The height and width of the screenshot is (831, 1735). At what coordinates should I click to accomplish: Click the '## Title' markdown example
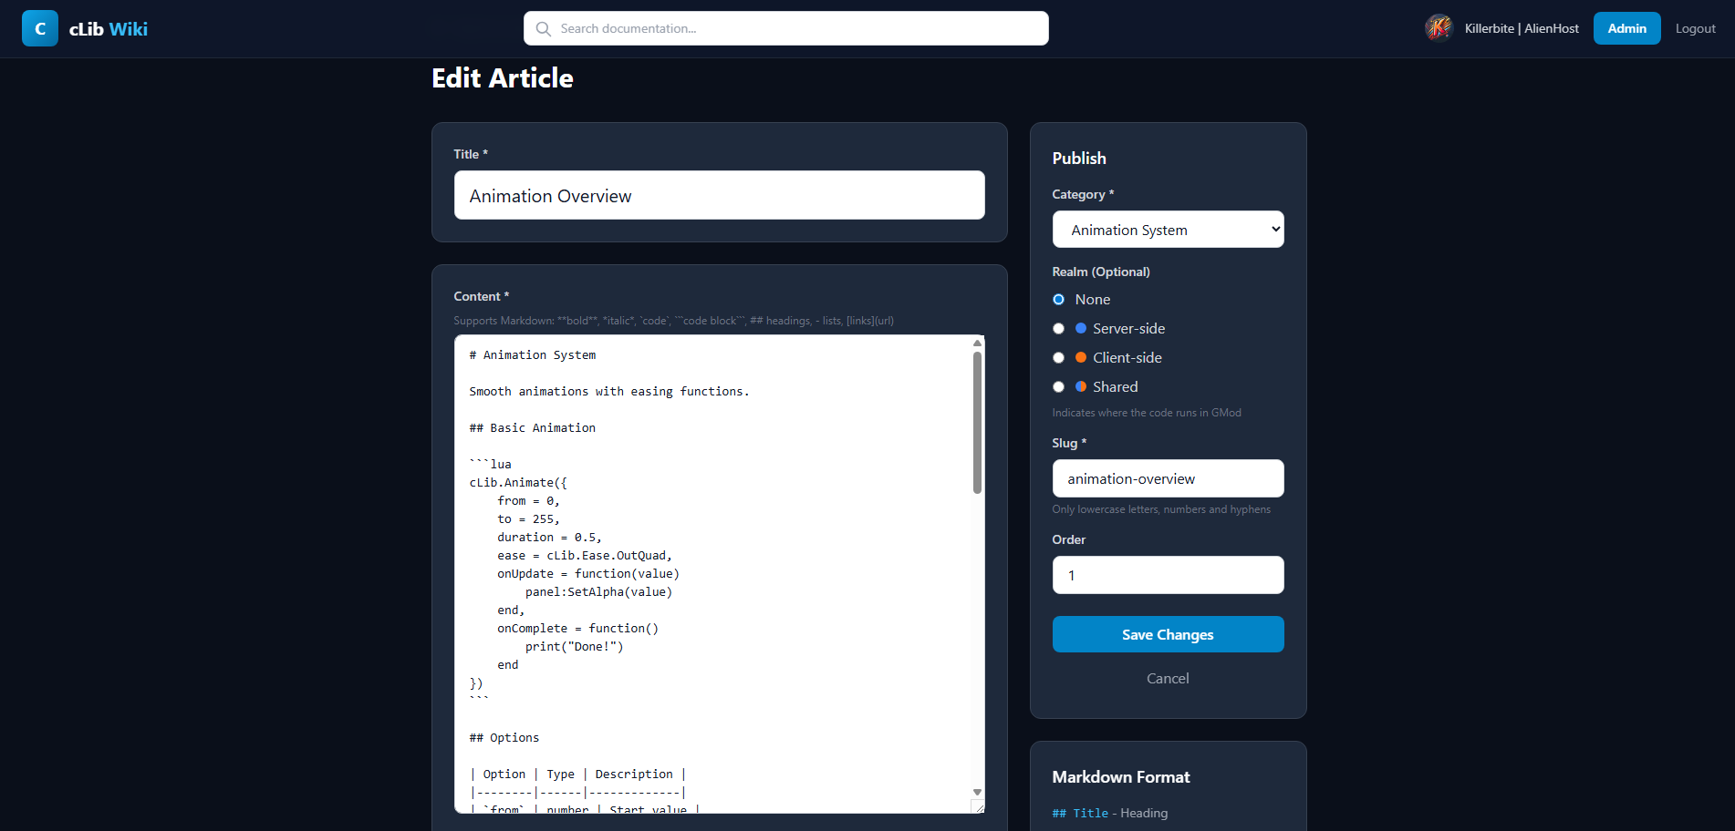click(1080, 813)
